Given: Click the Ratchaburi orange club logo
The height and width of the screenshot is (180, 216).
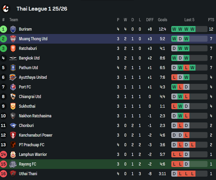Looking at the screenshot, I should (13, 48).
